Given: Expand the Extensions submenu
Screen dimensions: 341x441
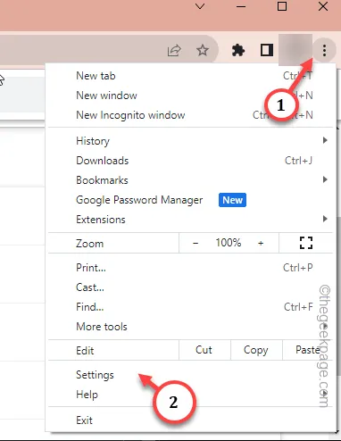Looking at the screenshot, I should click(190, 220).
